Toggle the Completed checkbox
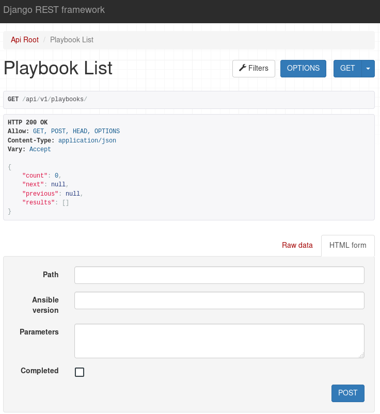The width and height of the screenshot is (380, 414). click(80, 372)
